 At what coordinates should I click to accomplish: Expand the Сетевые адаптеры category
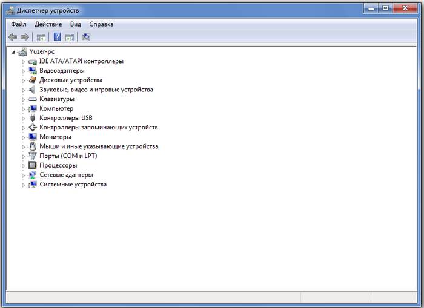24,175
